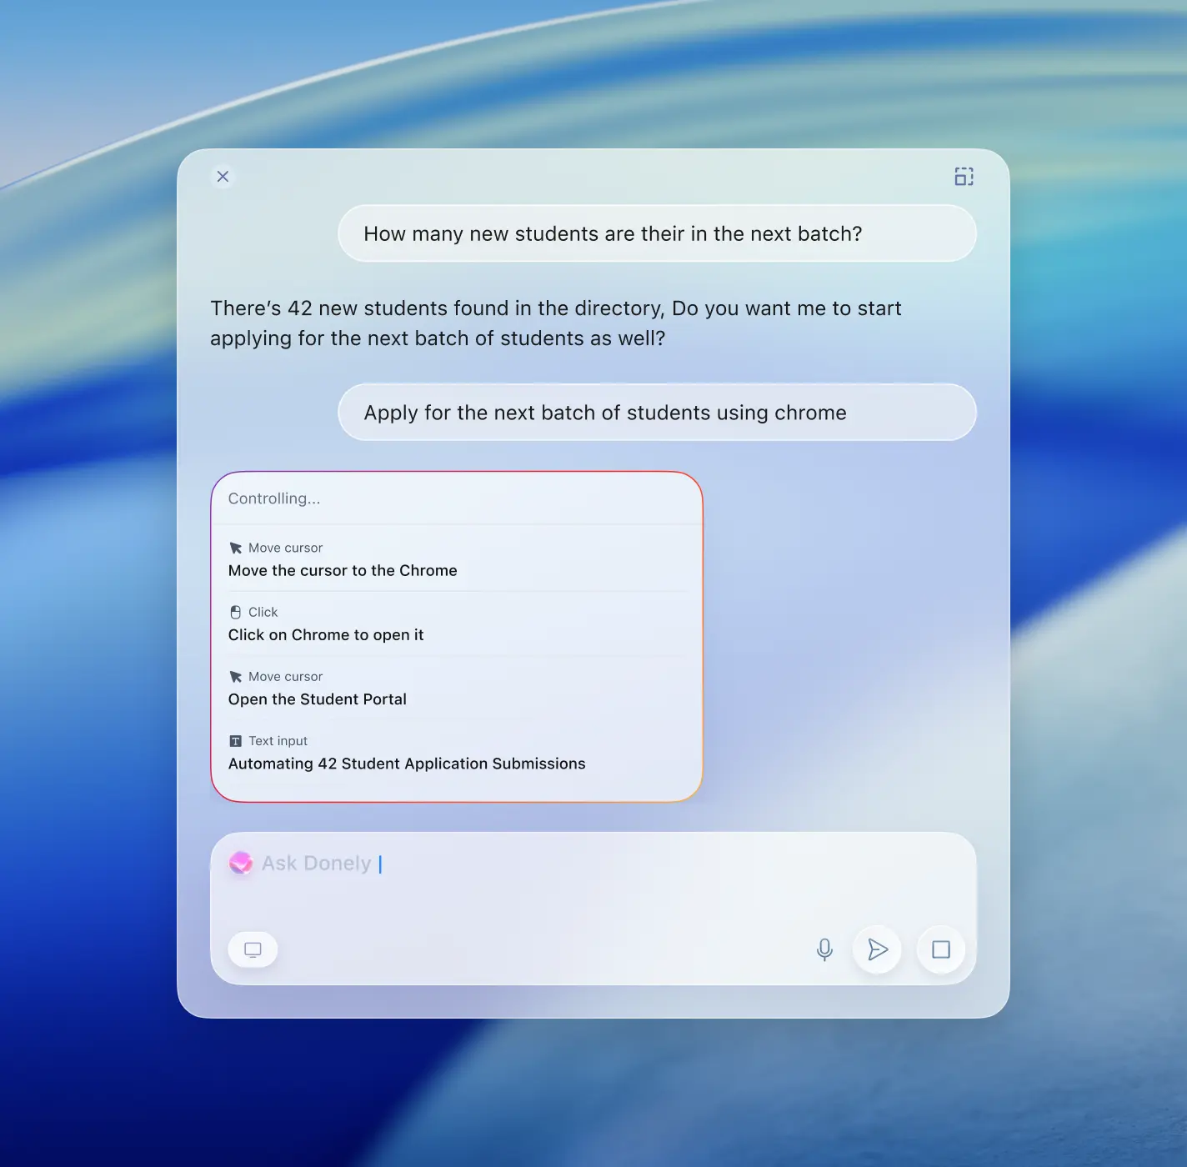Click the mouse icon beside Click label
Screen dimensions: 1187x1167
coord(236,612)
